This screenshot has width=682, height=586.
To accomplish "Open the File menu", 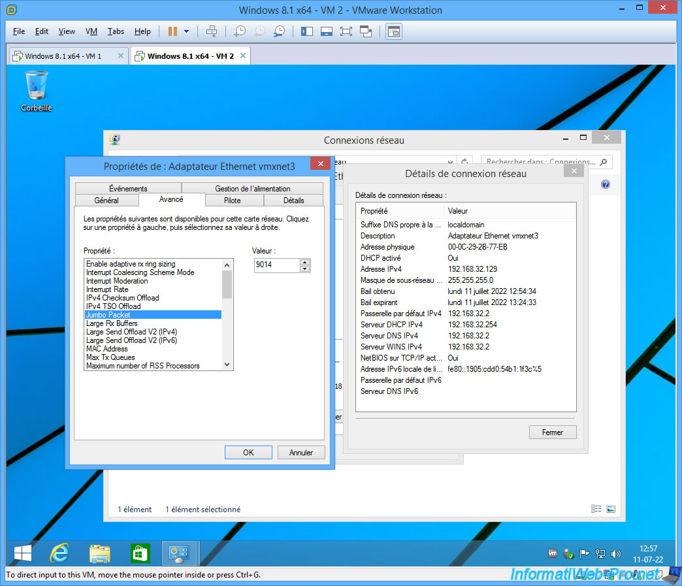I will click(x=19, y=31).
